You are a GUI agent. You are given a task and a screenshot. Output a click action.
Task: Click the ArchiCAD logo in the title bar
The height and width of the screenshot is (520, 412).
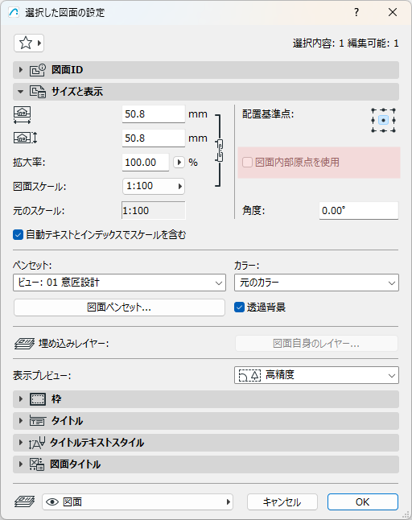[x=14, y=13]
